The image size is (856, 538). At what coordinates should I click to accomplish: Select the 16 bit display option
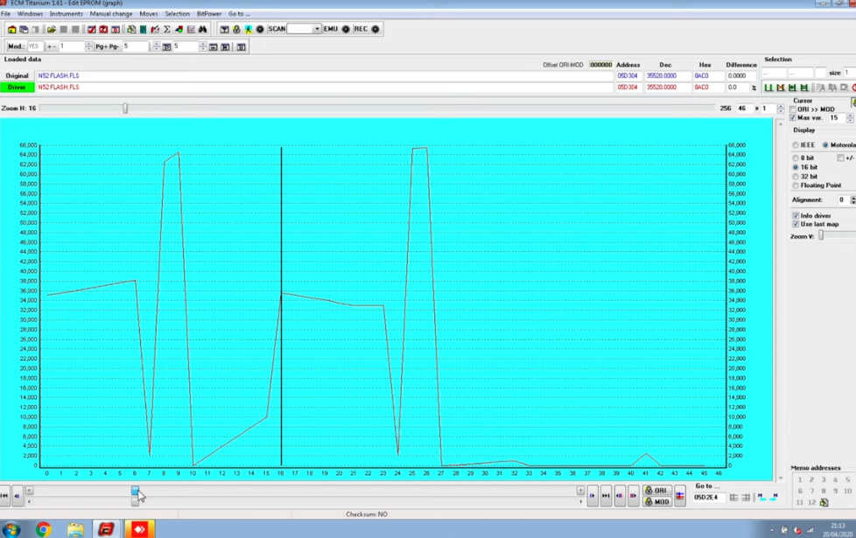click(796, 167)
